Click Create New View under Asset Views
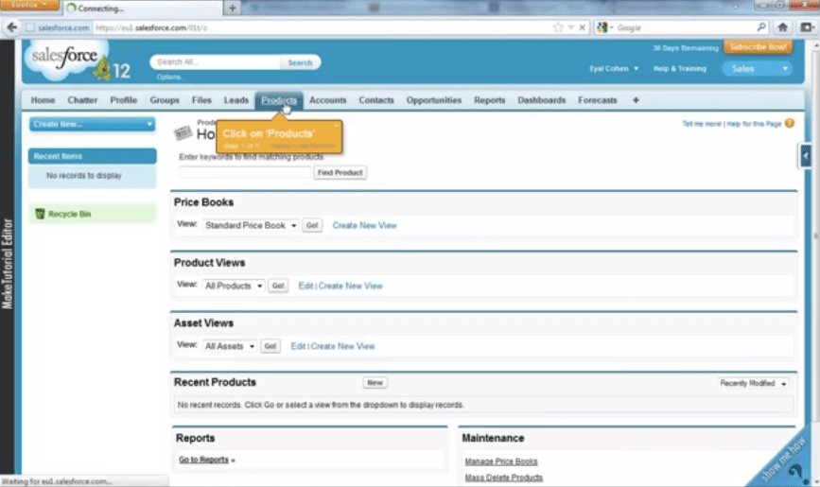The width and height of the screenshot is (820, 487). click(342, 346)
